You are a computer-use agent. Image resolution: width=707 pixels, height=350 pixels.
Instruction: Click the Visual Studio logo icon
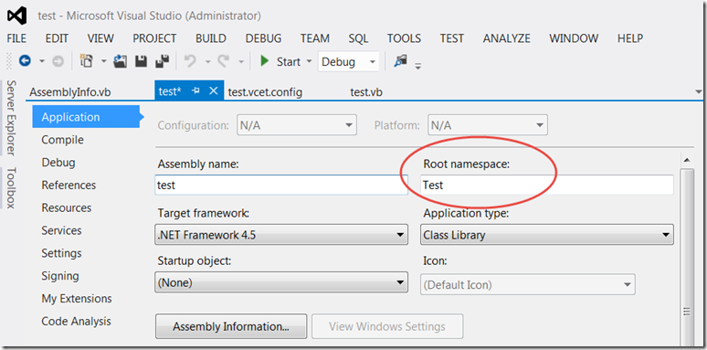click(x=18, y=16)
